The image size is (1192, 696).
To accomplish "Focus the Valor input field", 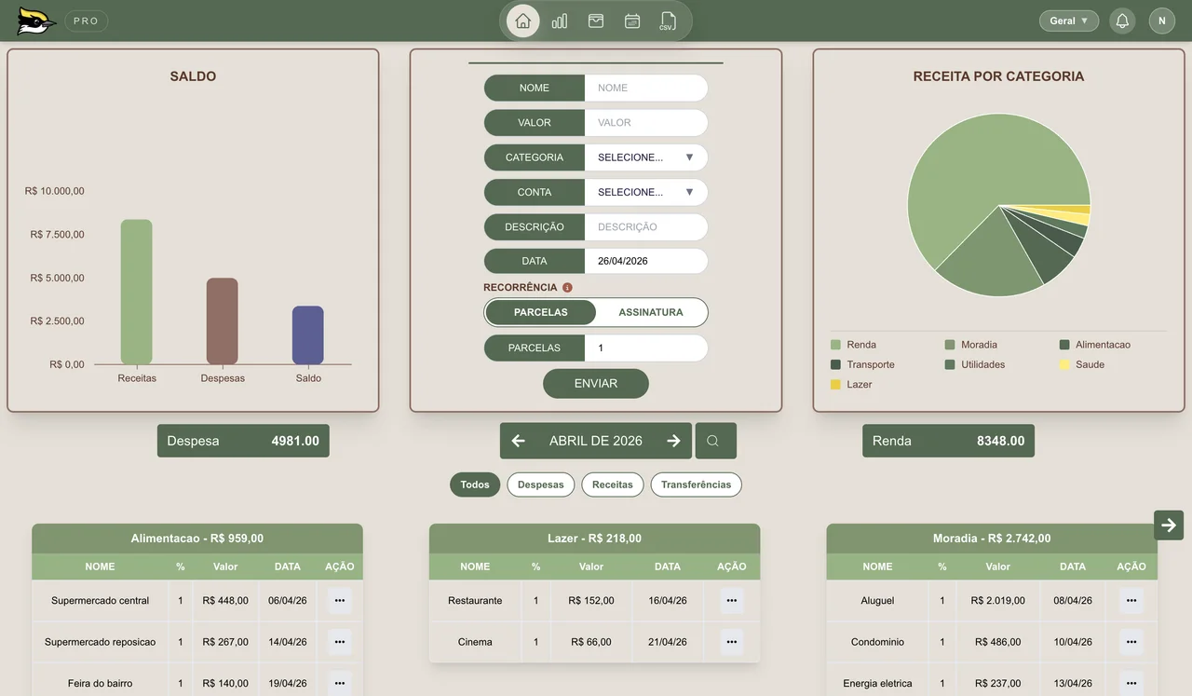I will point(646,122).
